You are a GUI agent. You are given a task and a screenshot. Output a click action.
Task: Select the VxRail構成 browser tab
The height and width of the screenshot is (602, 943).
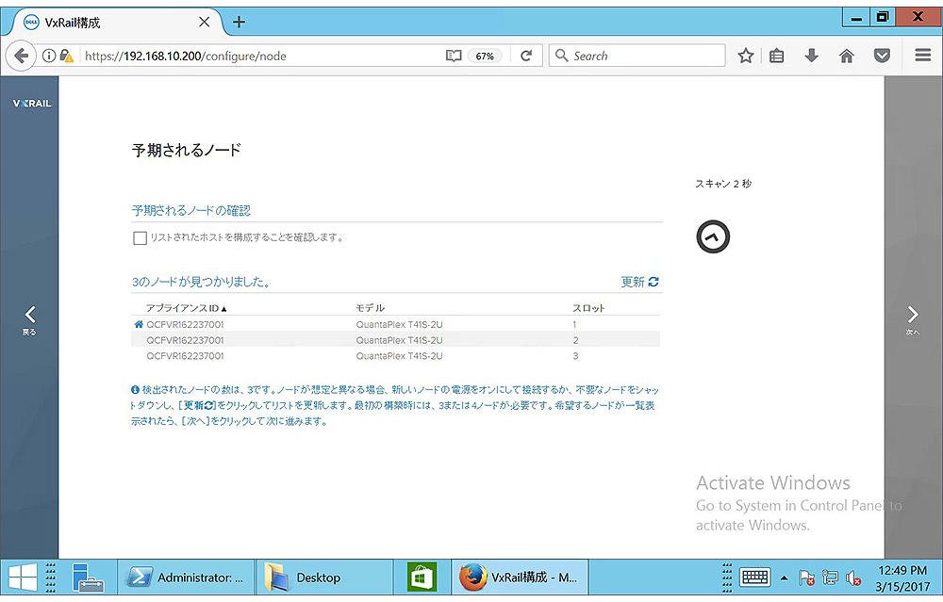[x=114, y=23]
